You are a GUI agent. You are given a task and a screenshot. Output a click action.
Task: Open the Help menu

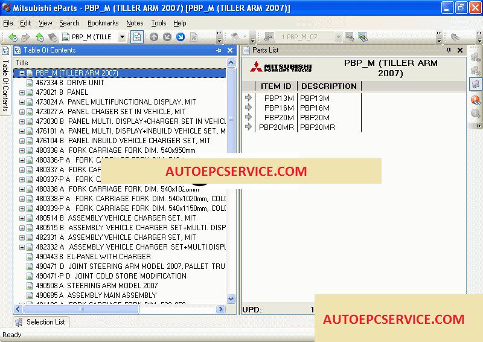click(x=179, y=23)
